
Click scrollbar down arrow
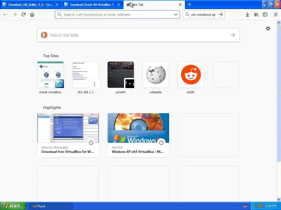click(279, 199)
